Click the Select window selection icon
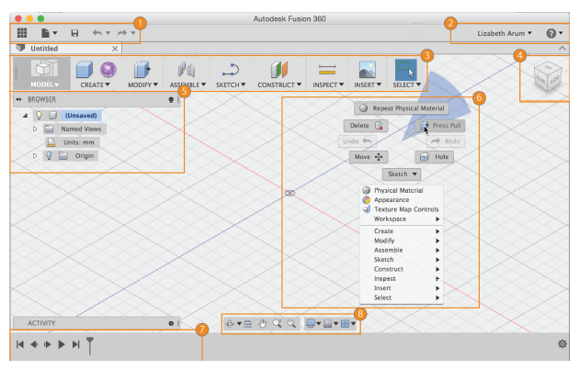The height and width of the screenshot is (370, 579). [x=406, y=70]
